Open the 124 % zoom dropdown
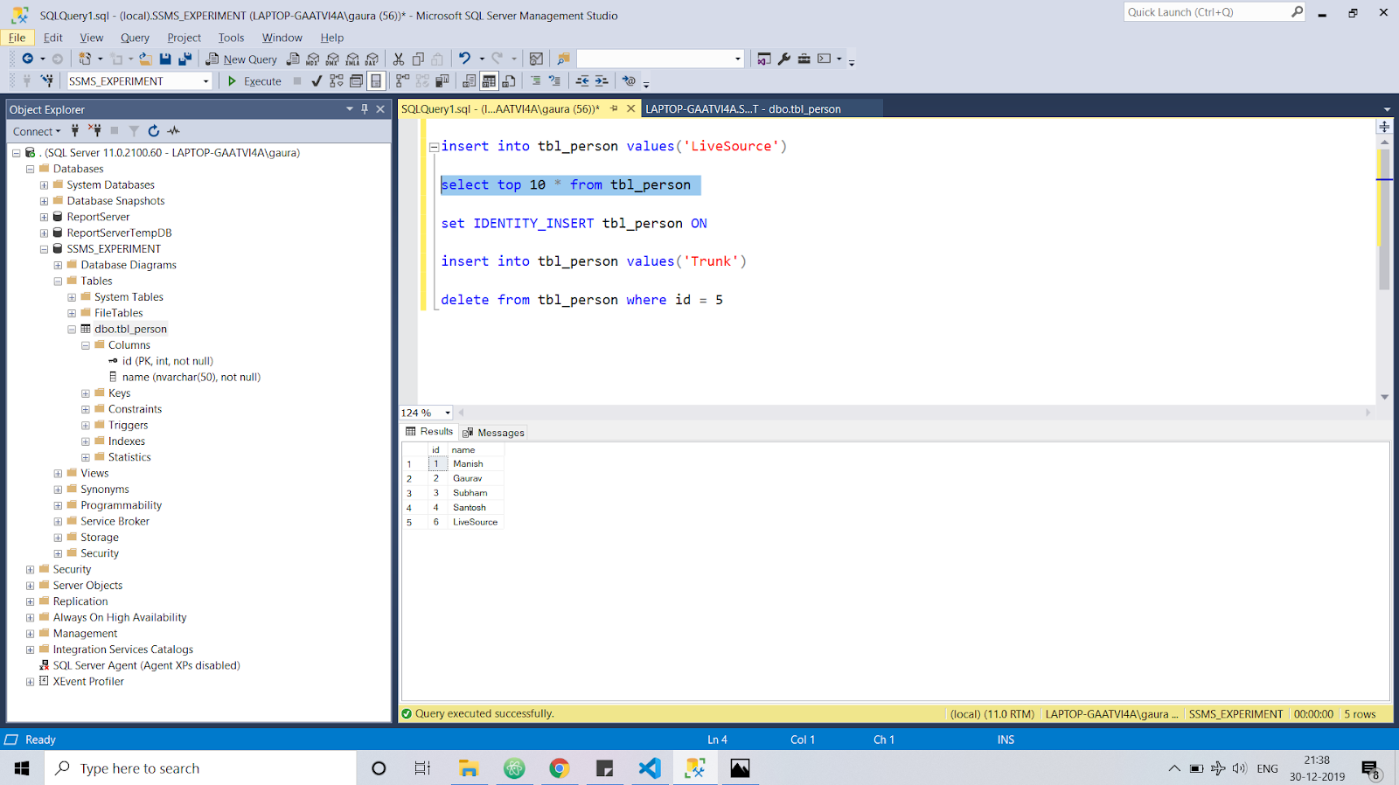The width and height of the screenshot is (1399, 785). coord(448,413)
